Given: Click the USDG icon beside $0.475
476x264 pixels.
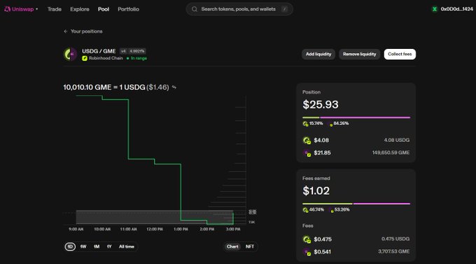Looking at the screenshot, I should [307, 240].
